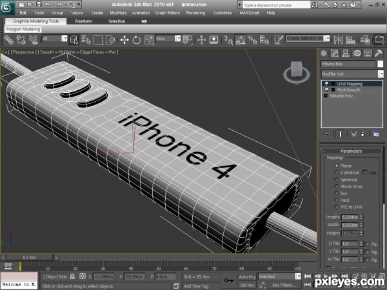Open the Hierarchy command panel tab
This screenshot has height=290, width=387.
tap(346, 53)
